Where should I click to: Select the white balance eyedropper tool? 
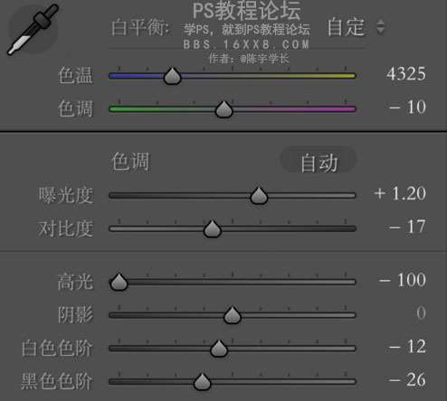tap(33, 30)
